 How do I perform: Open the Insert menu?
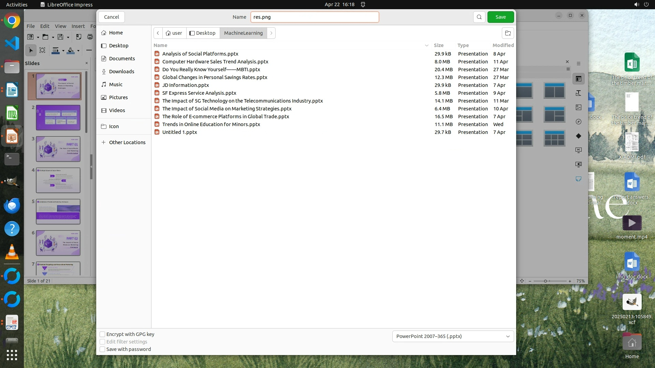tap(78, 26)
